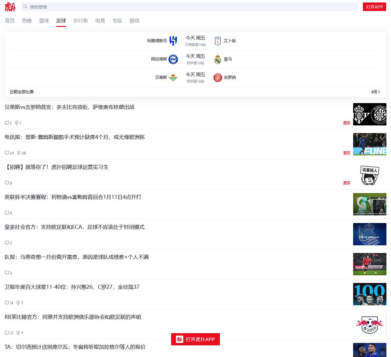This screenshot has width=391, height=357.
Task: Open the 英联杯半决赛赛程 article
Action: tap(73, 197)
